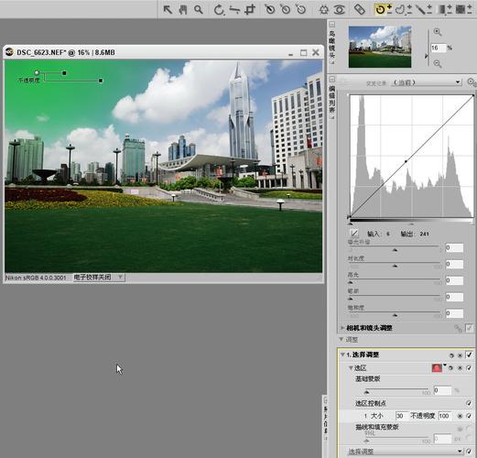Open the red mask overlay dropdown arrow
This screenshot has height=458, width=477.
coord(445,365)
